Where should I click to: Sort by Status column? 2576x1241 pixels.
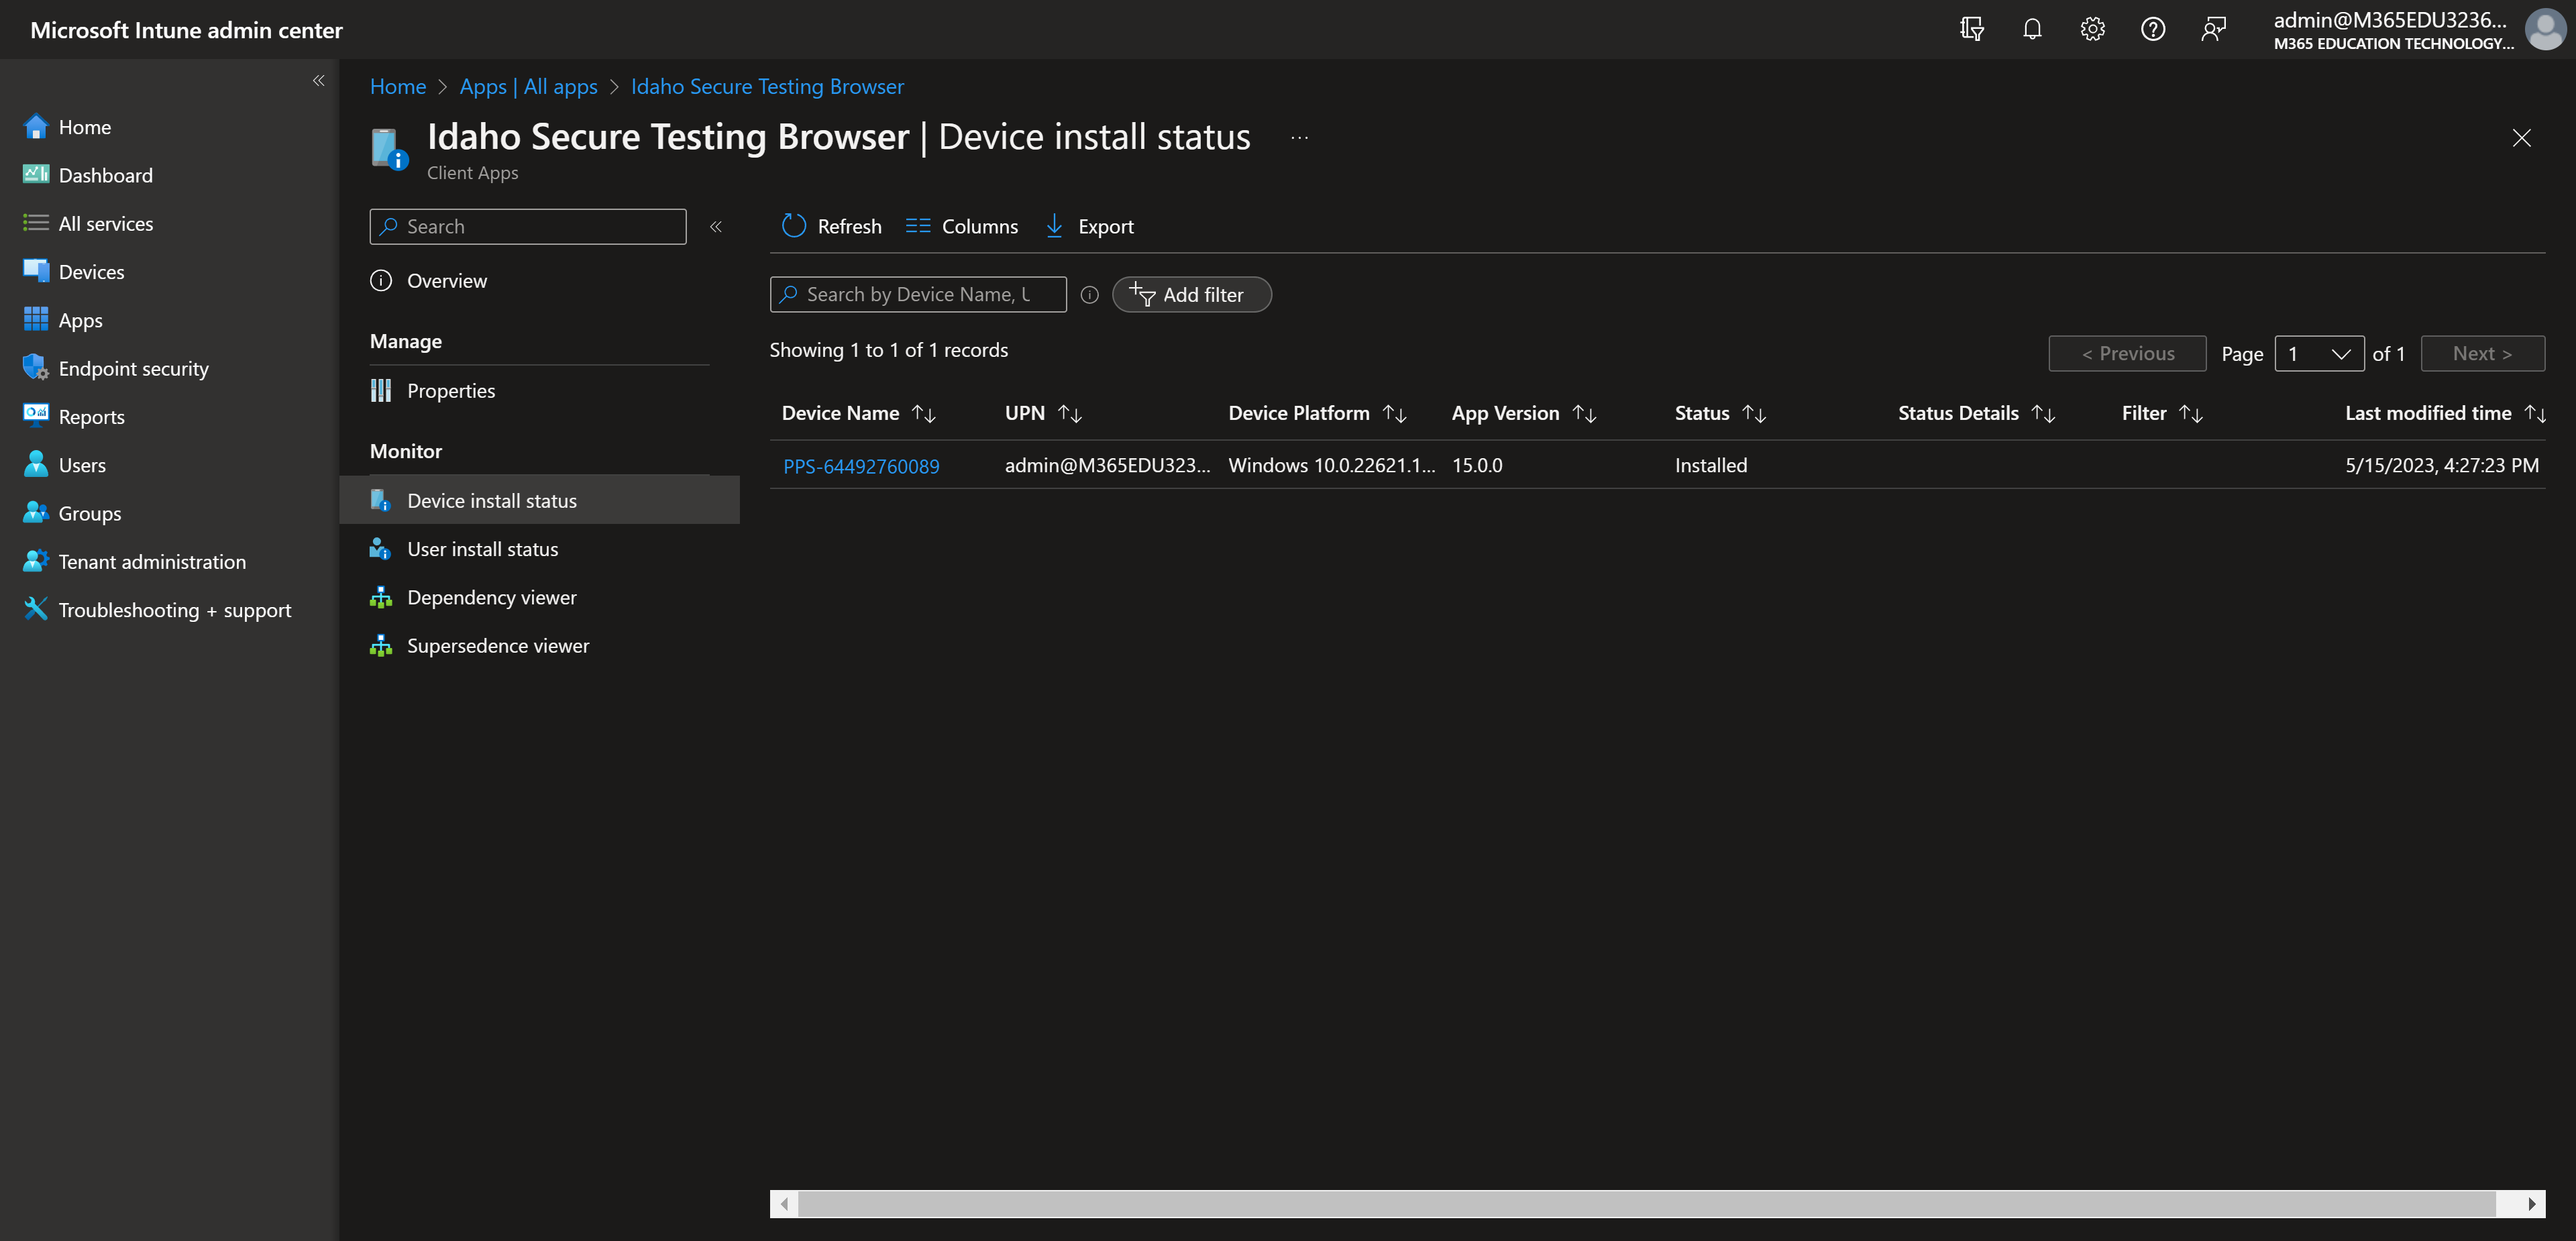pyautogui.click(x=1721, y=413)
